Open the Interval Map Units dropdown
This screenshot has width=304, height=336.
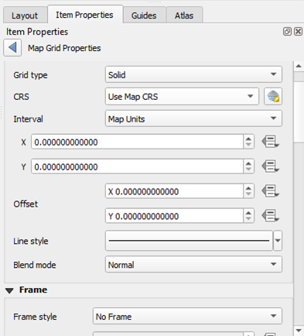(193, 118)
